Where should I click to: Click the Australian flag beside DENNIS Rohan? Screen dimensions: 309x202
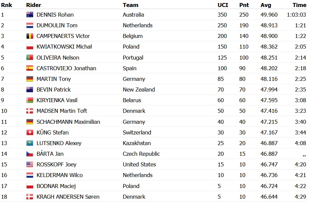click(30, 15)
